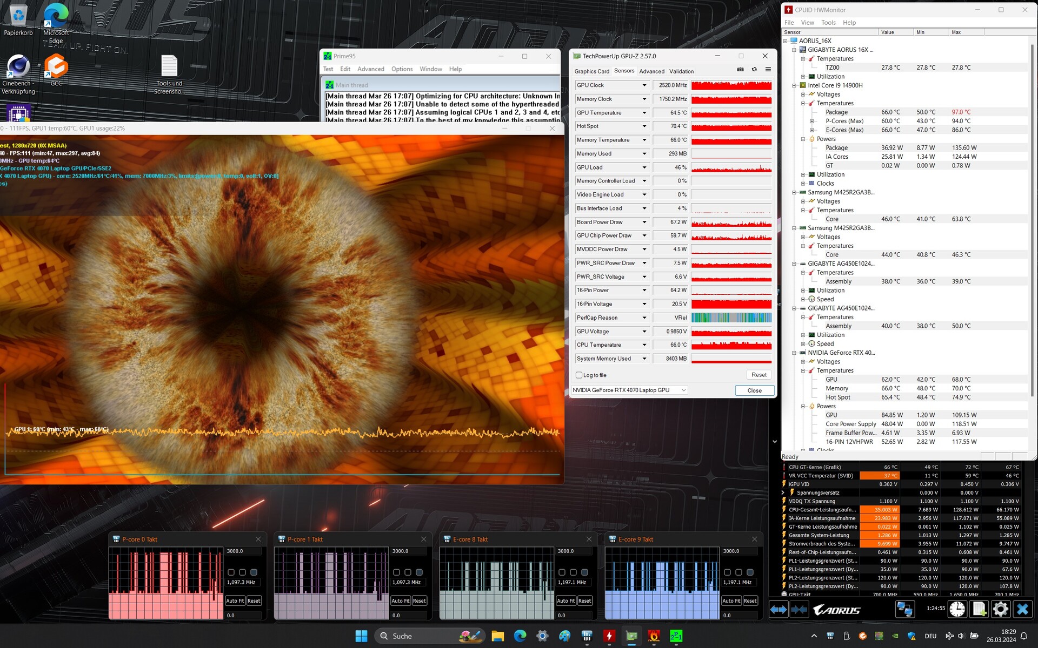This screenshot has width=1038, height=648.
Task: Click HWiNFO expand columns arrows icon
Action: pyautogui.click(x=778, y=609)
